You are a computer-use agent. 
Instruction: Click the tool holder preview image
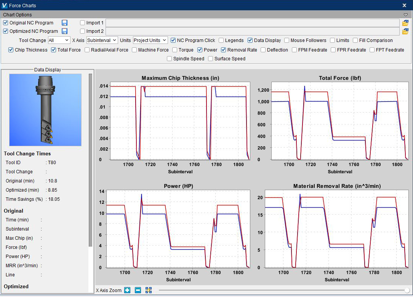45,110
